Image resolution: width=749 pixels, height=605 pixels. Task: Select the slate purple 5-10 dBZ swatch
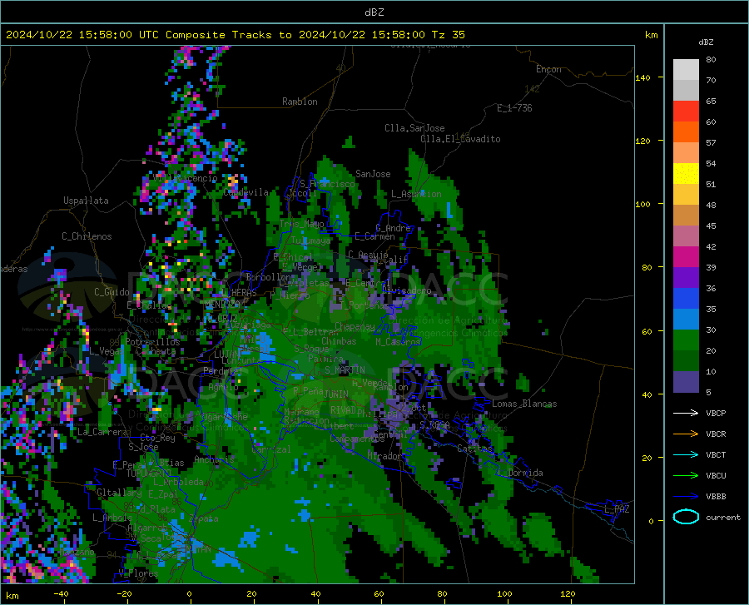(686, 382)
